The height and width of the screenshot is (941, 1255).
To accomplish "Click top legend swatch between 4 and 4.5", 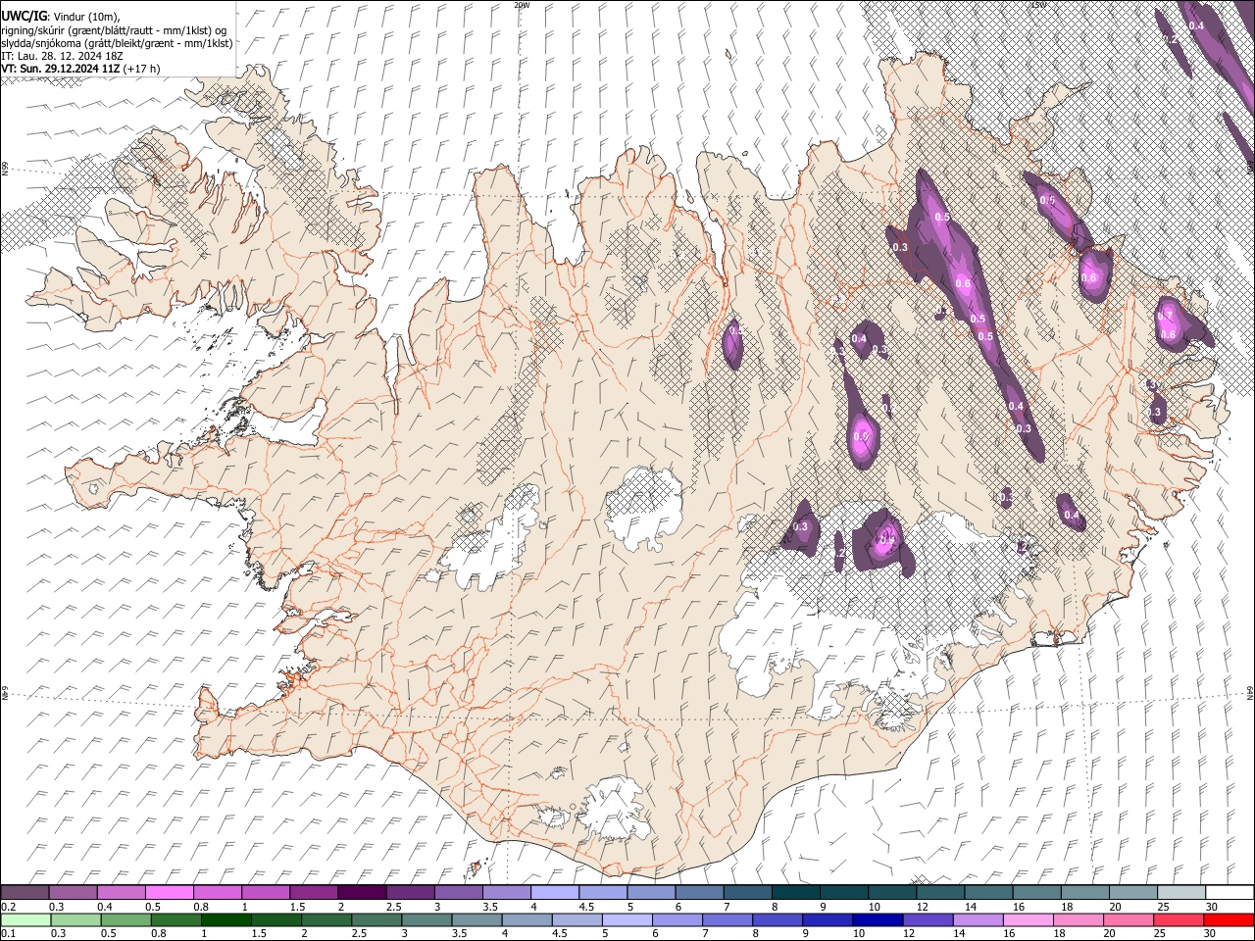I will tap(554, 893).
